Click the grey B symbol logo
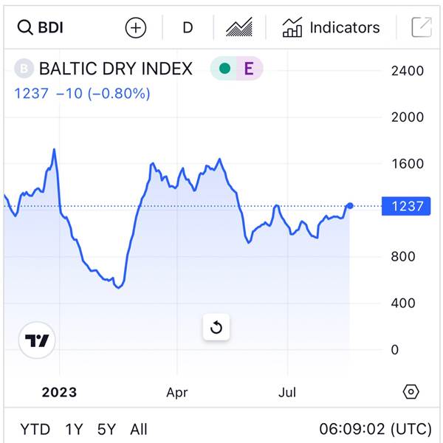The image size is (443, 443). (24, 69)
